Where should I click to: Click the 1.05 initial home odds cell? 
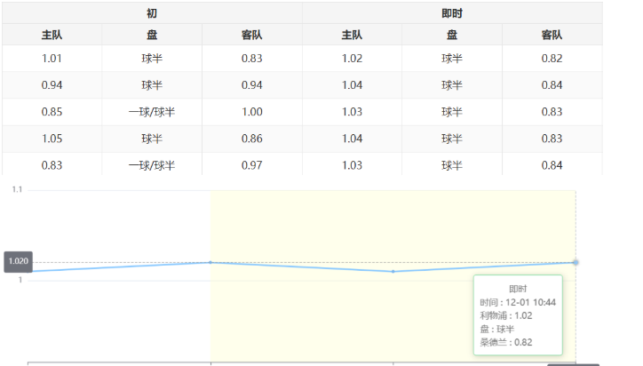coord(52,139)
